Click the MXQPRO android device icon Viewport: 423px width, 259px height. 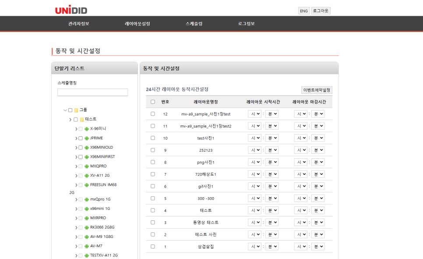pyautogui.click(x=87, y=167)
